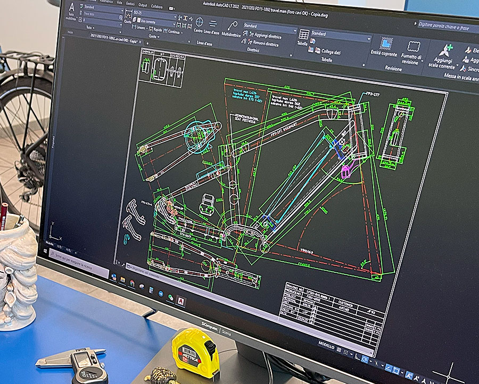Activate the Multidirettrice leader tool

click(232, 29)
